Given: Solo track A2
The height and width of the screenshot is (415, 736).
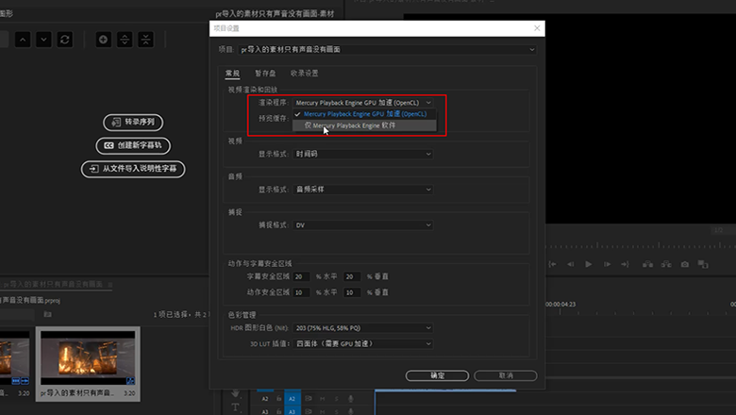Looking at the screenshot, I should [337, 399].
